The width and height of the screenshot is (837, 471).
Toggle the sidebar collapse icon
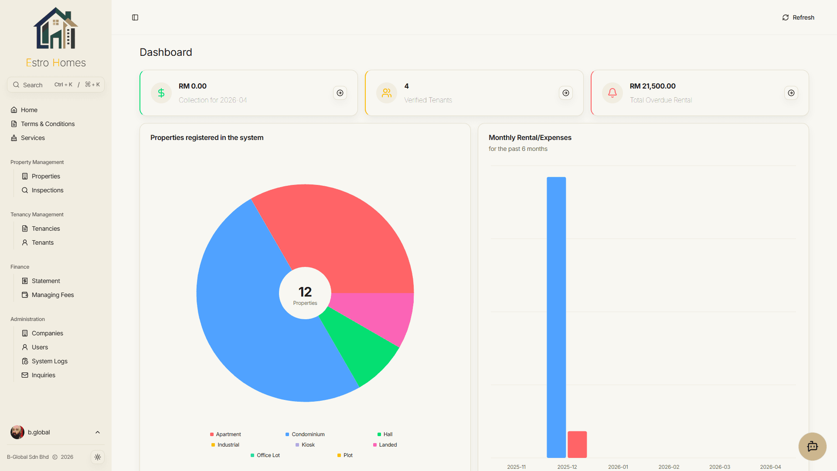135,17
